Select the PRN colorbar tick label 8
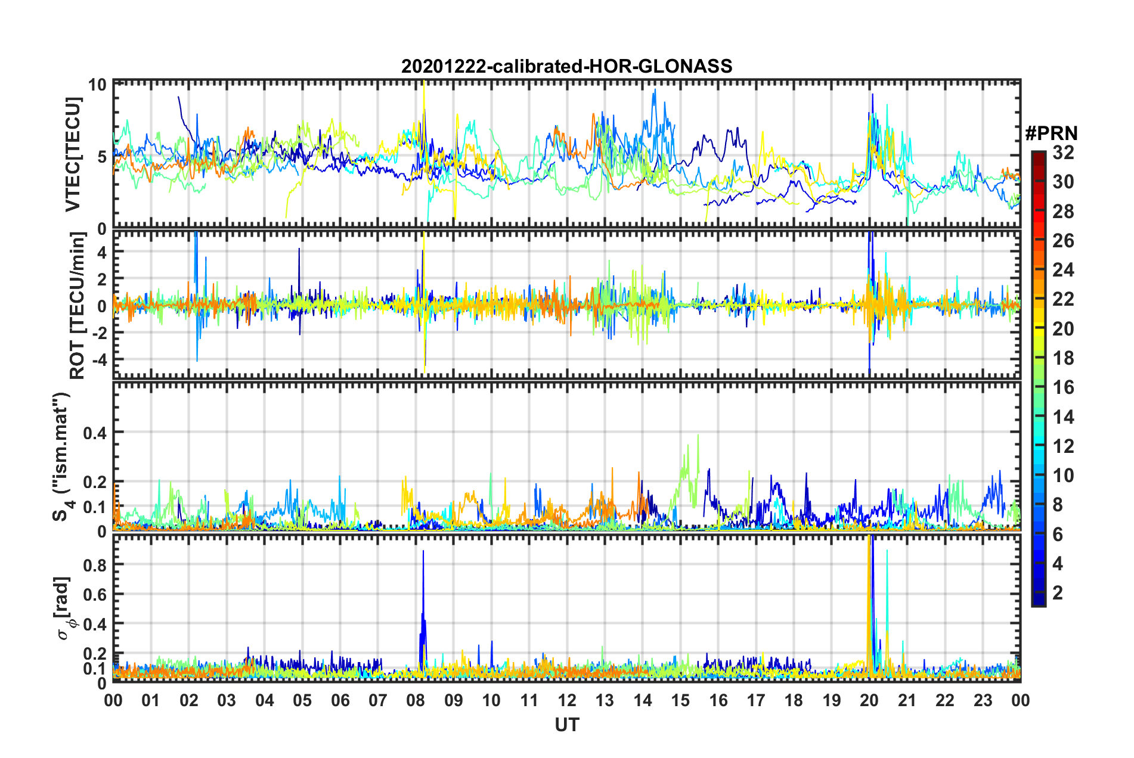 point(1058,505)
